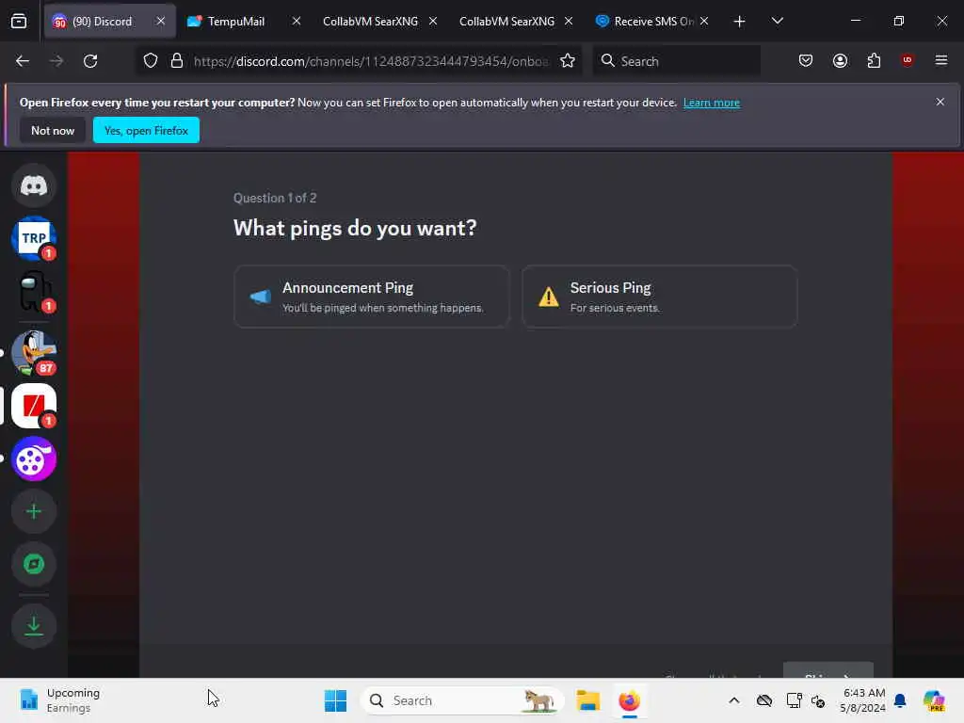
Task: Open uBlock Origin extension icon
Action: [x=908, y=61]
